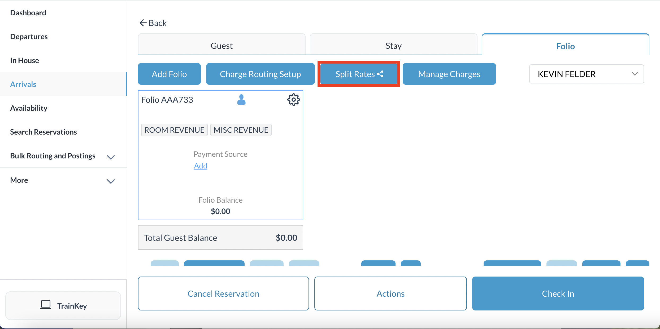Click Add payment source link
Image resolution: width=660 pixels, height=329 pixels.
pos(200,166)
